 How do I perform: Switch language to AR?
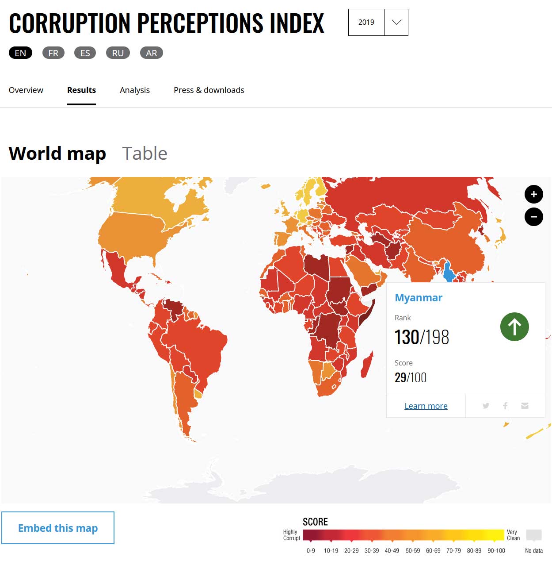pos(152,53)
